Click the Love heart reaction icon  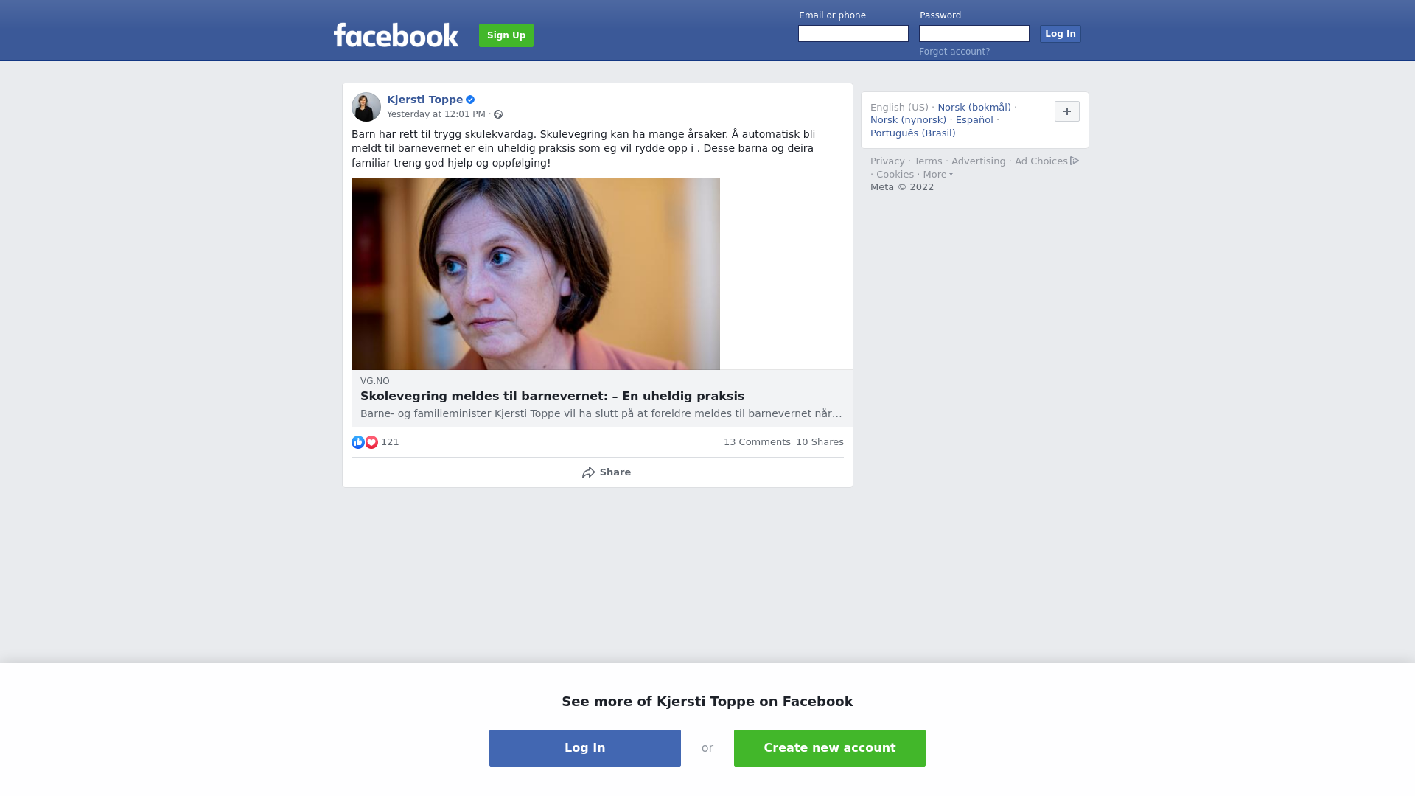coord(371,442)
